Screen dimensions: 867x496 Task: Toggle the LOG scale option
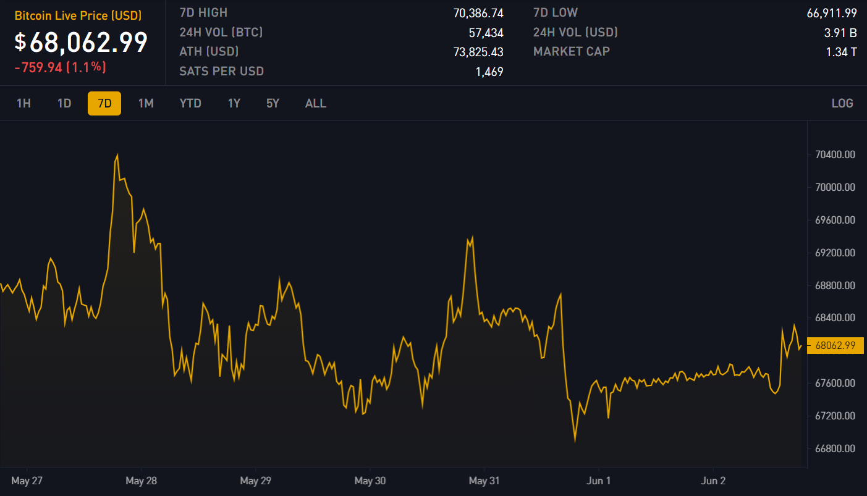pyautogui.click(x=842, y=103)
